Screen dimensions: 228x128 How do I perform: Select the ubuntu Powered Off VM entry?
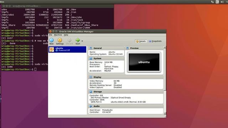tap(67, 49)
